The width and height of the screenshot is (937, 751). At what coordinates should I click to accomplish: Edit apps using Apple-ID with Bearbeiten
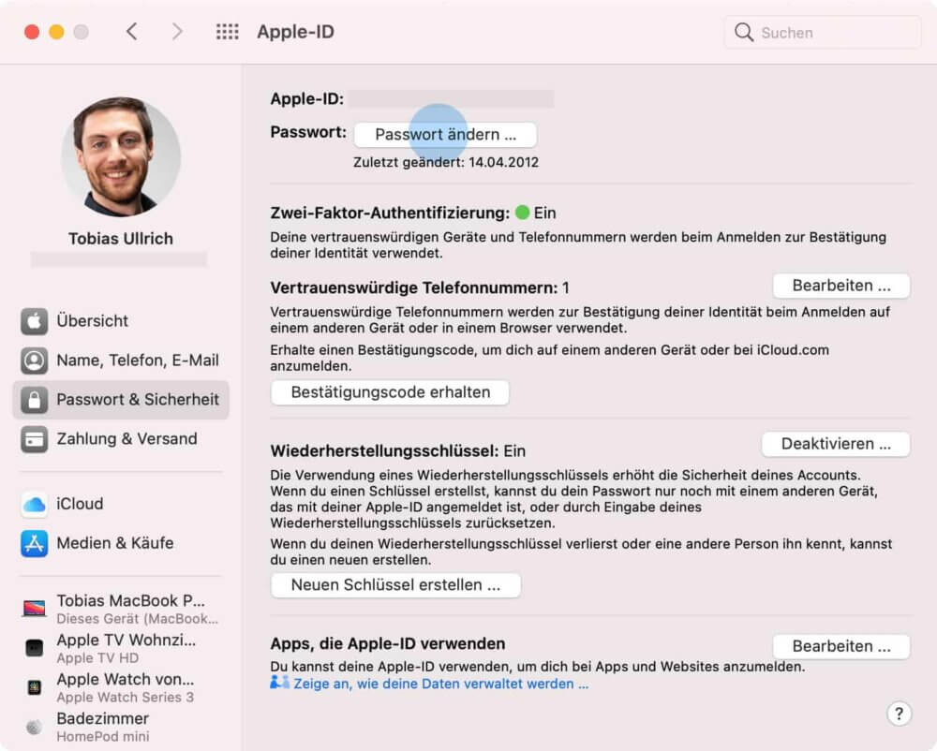point(841,646)
